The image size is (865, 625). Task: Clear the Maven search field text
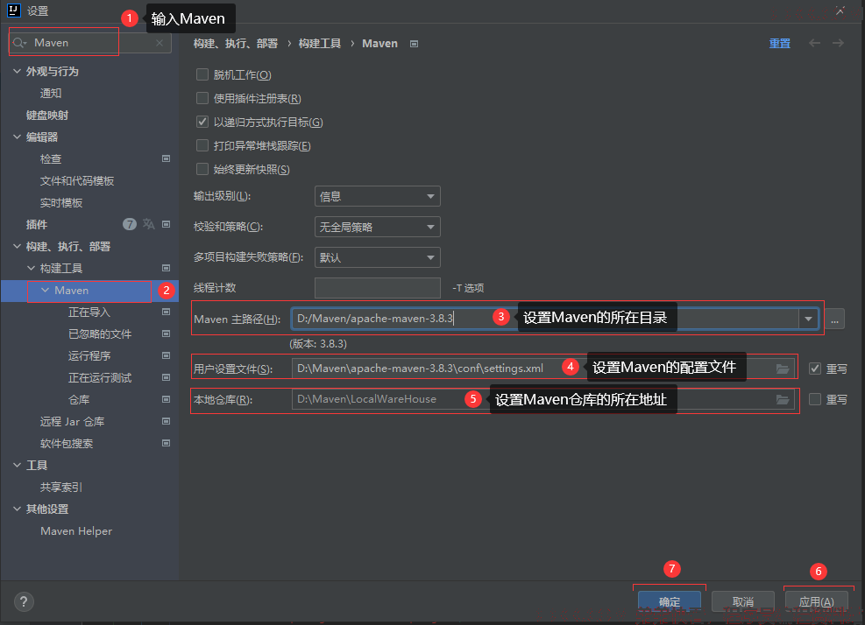click(160, 43)
